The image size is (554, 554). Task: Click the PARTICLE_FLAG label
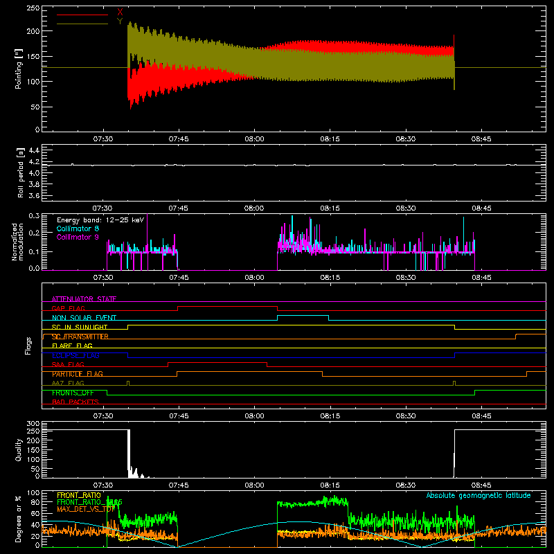coord(78,374)
